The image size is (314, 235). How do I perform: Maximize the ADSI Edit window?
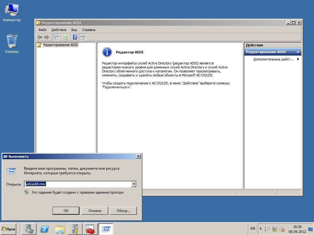[x=293, y=23]
